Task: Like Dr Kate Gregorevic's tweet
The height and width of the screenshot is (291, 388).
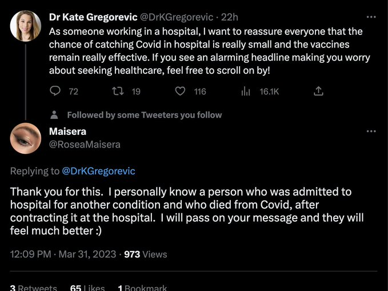Action: pyautogui.click(x=181, y=91)
